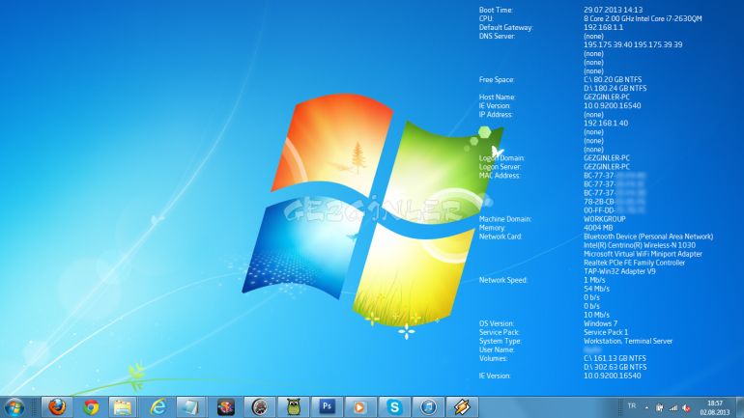Viewport: 744px width, 418px height.
Task: Open the Photoshop taskbar icon
Action: (327, 407)
